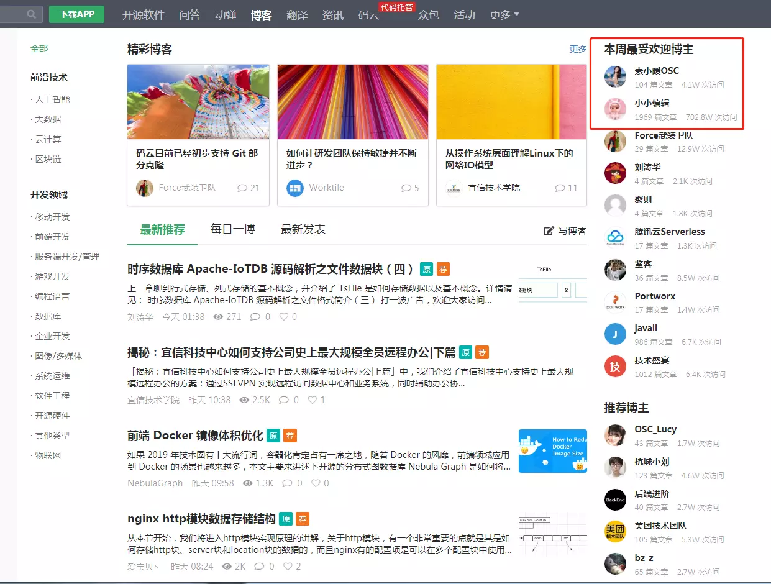Click the 刘涛华 blogger avatar
Image resolution: width=771 pixels, height=584 pixels.
click(615, 173)
